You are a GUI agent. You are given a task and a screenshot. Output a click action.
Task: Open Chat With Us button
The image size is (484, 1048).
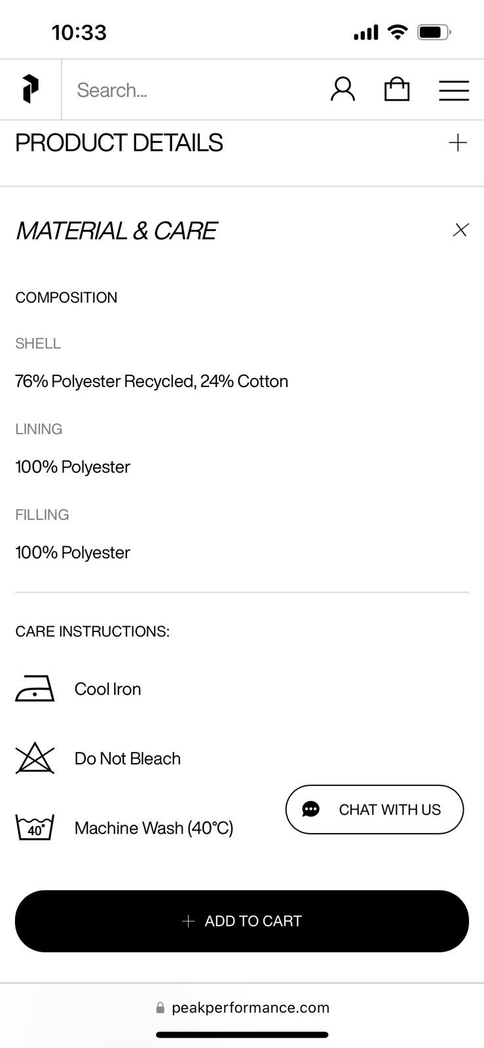(375, 810)
